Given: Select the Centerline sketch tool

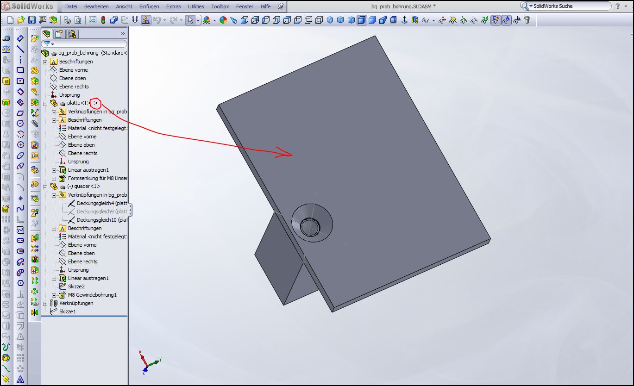Looking at the screenshot, I should tap(20, 60).
